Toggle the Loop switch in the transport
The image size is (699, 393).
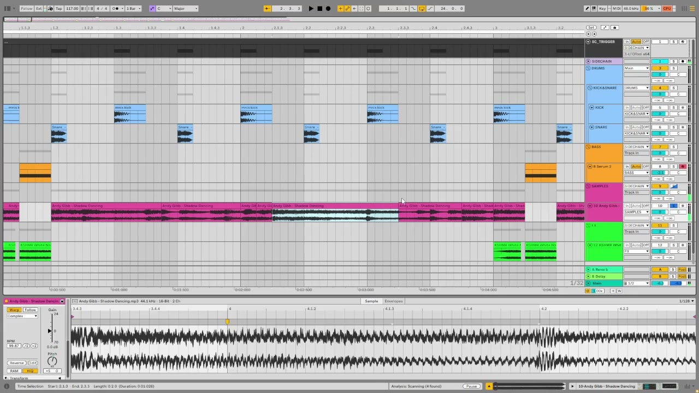coord(422,8)
